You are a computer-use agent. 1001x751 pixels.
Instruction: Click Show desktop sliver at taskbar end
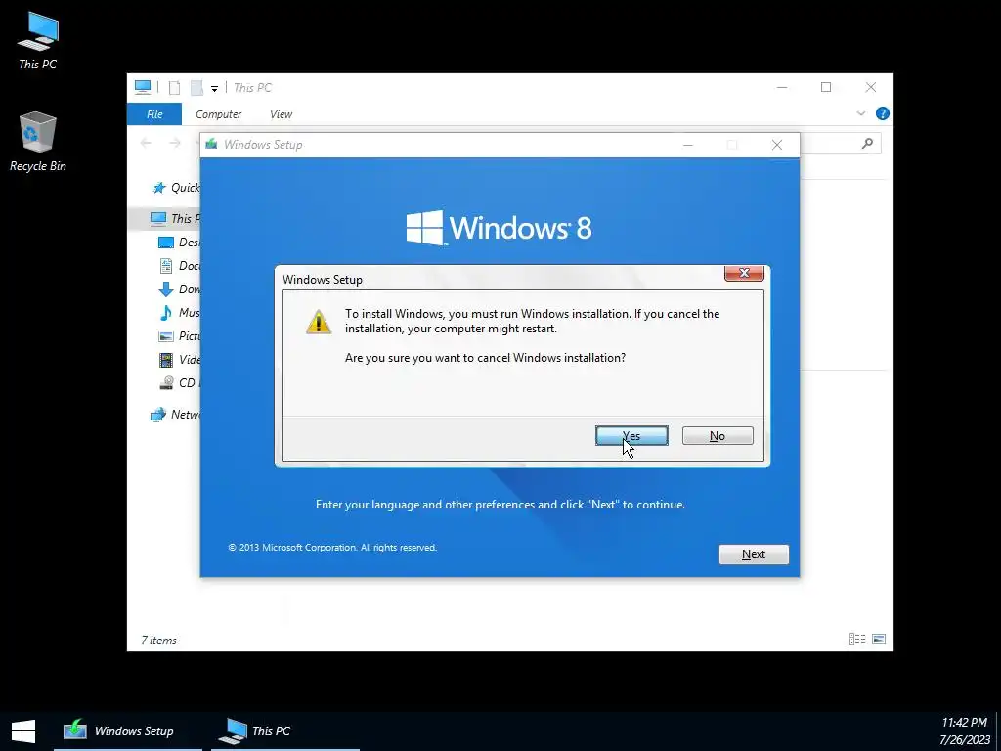click(x=998, y=731)
